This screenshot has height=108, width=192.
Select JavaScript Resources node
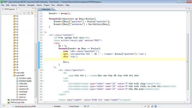point(17,100)
